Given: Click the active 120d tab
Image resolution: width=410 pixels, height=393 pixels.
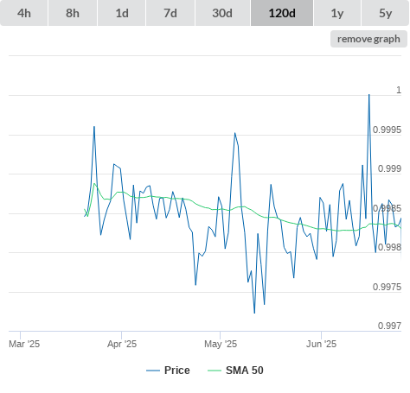Looking at the screenshot, I should pyautogui.click(x=282, y=13).
